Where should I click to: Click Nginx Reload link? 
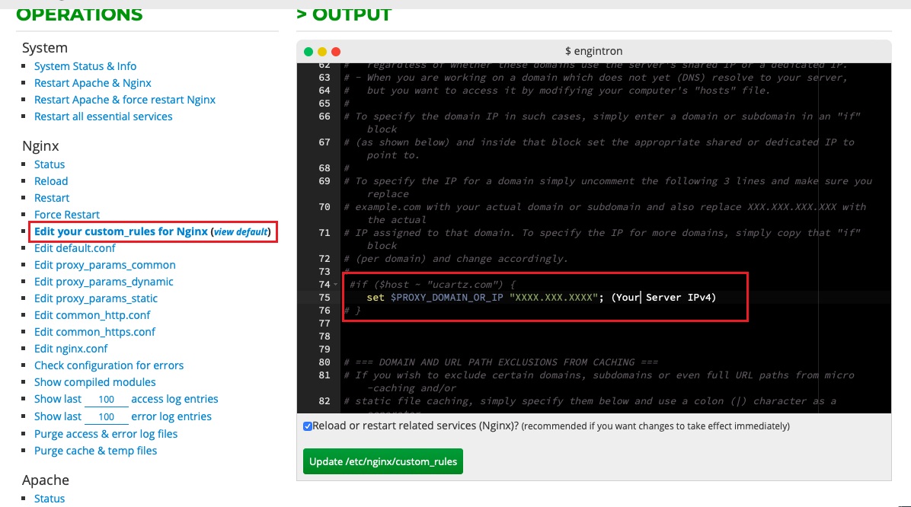click(x=51, y=181)
